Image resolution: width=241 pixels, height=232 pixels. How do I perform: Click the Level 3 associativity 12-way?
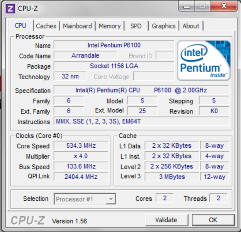click(x=215, y=177)
